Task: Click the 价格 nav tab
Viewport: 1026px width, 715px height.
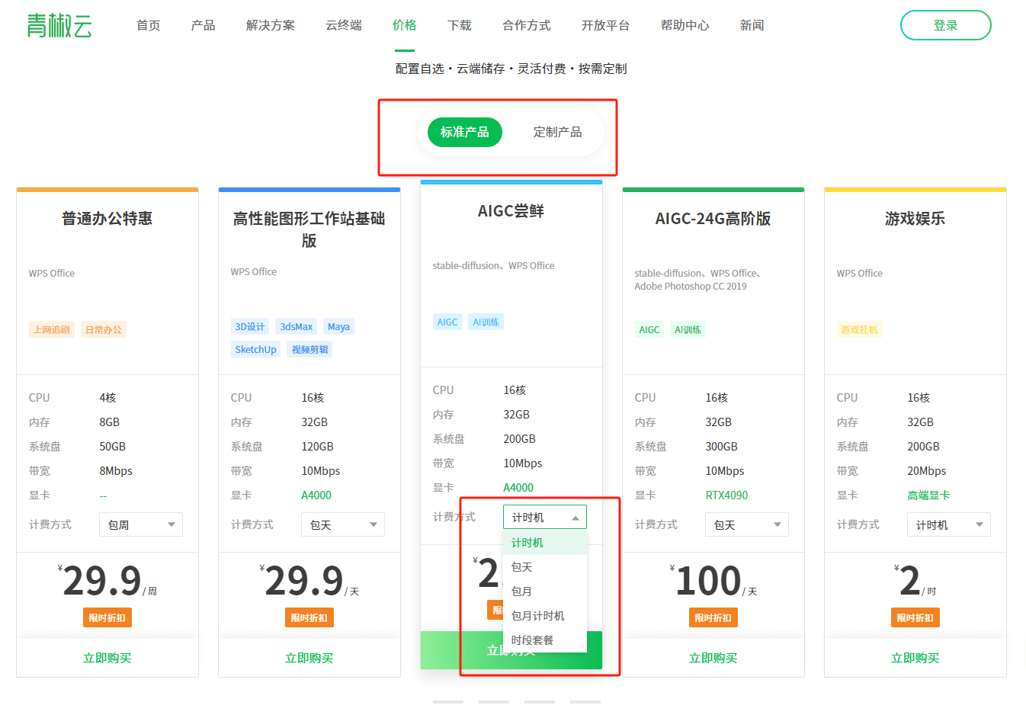Action: click(405, 25)
